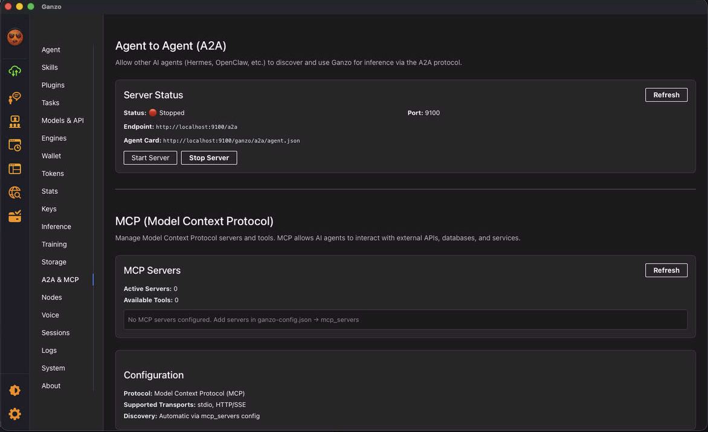Click the 'MCP (Model Context Protocol)' heading

click(194, 221)
